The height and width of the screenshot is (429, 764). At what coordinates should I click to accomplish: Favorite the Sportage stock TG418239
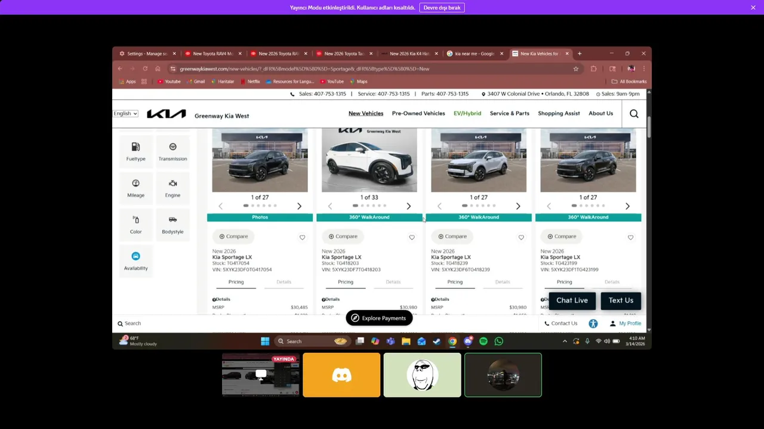(x=521, y=237)
